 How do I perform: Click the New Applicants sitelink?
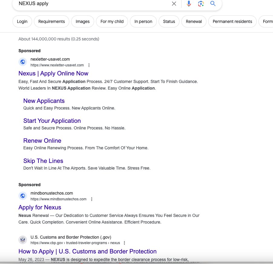tap(44, 101)
